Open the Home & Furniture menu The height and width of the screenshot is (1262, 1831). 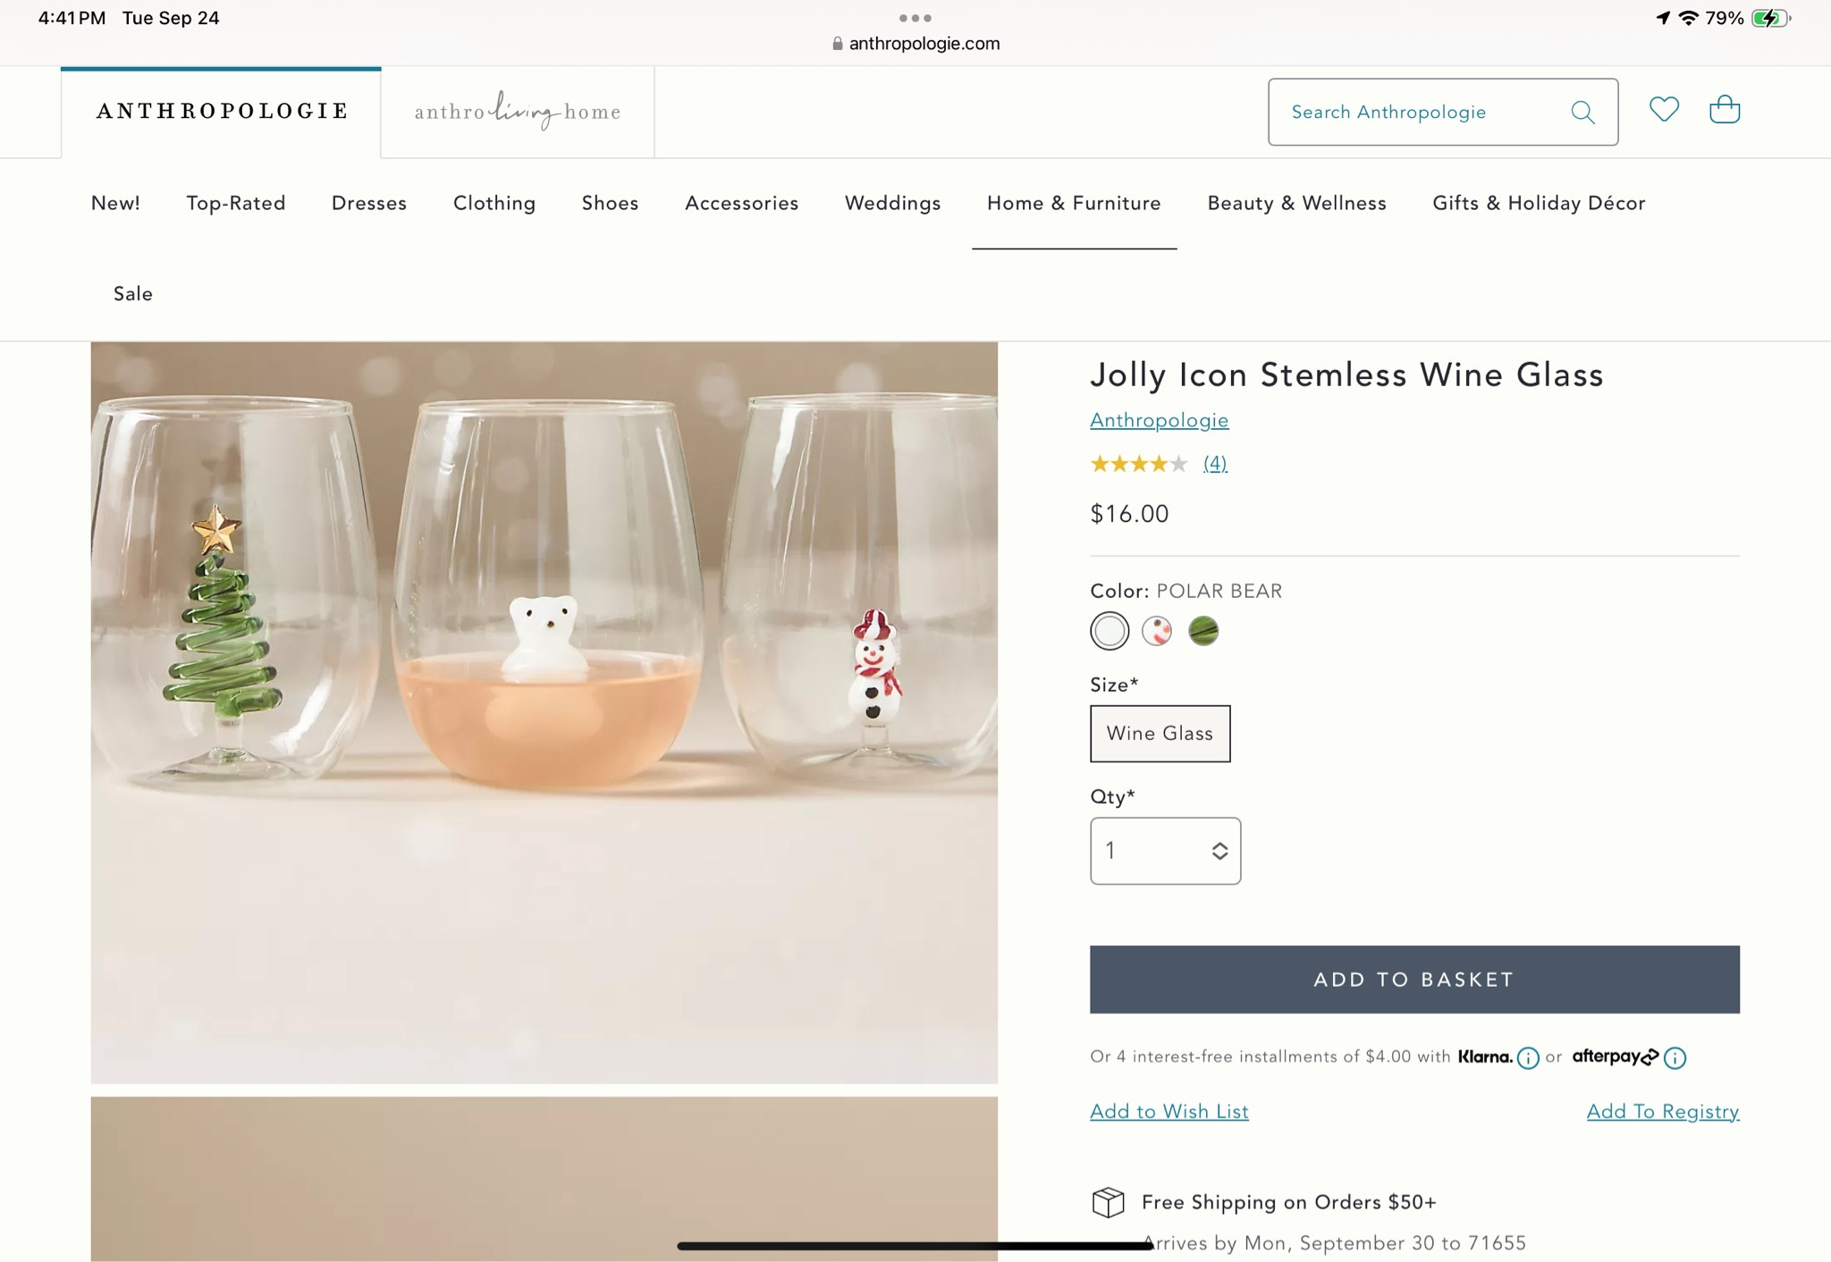click(x=1074, y=203)
